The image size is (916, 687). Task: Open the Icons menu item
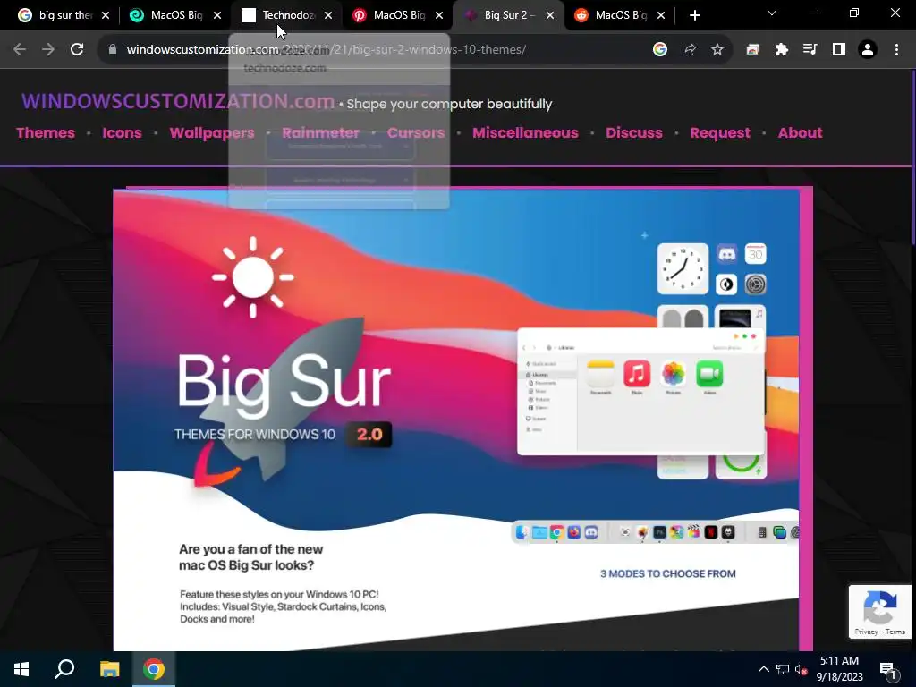122,132
